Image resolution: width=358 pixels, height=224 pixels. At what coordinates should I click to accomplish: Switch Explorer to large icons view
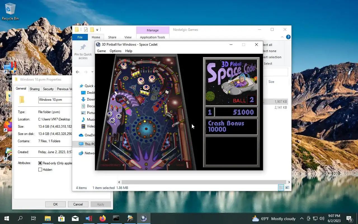coord(287,188)
